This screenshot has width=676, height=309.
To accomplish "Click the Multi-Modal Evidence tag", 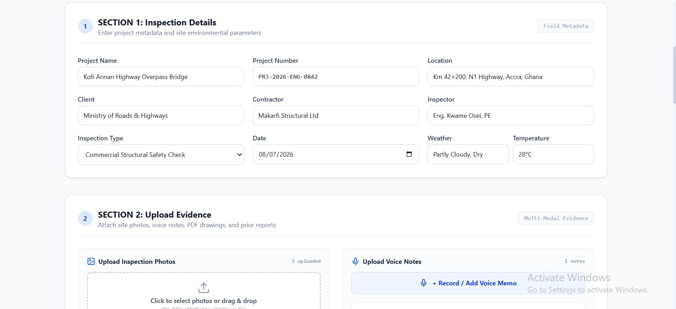I will [x=556, y=218].
